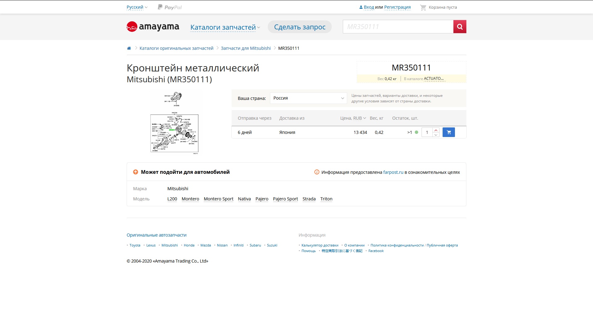Open Запчасти для Mitsubishi breadcrumb

[246, 48]
